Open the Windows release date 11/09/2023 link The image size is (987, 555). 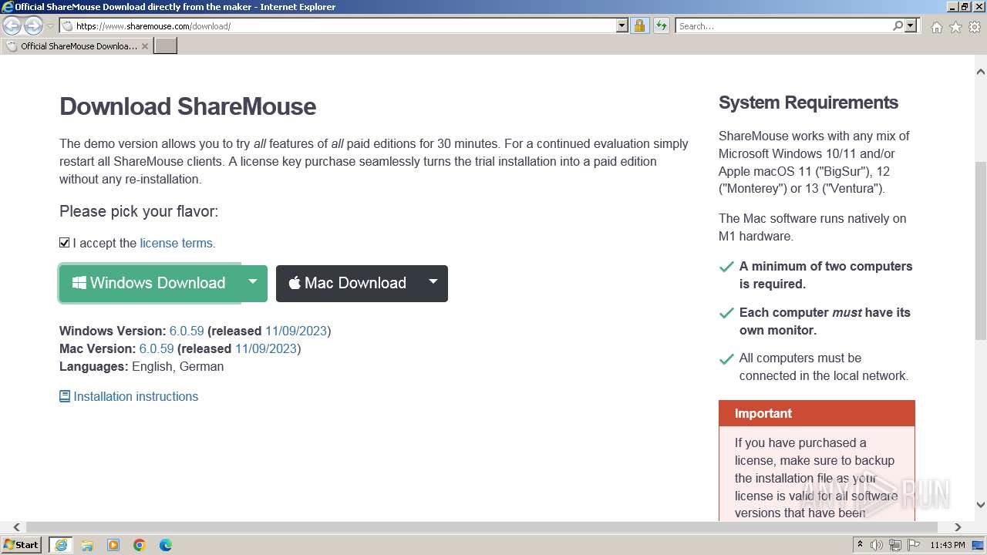point(296,331)
